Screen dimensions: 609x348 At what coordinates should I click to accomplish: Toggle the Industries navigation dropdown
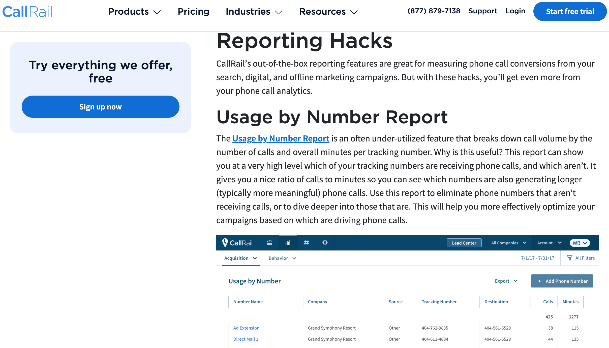pos(254,12)
